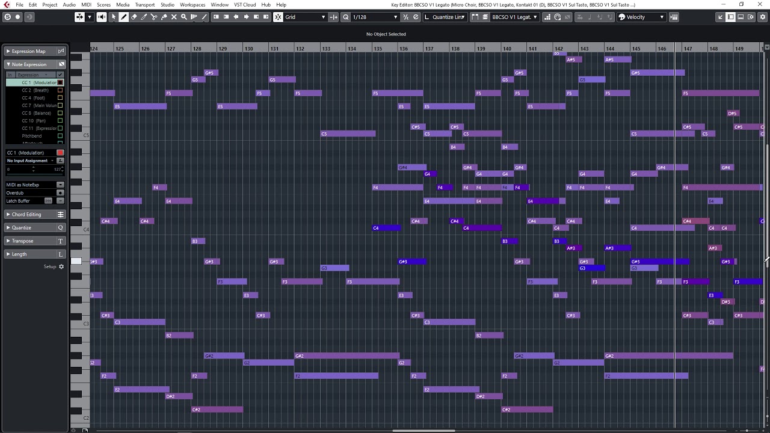Toggle the MIDI as NoteExp button

pyautogui.click(x=60, y=185)
